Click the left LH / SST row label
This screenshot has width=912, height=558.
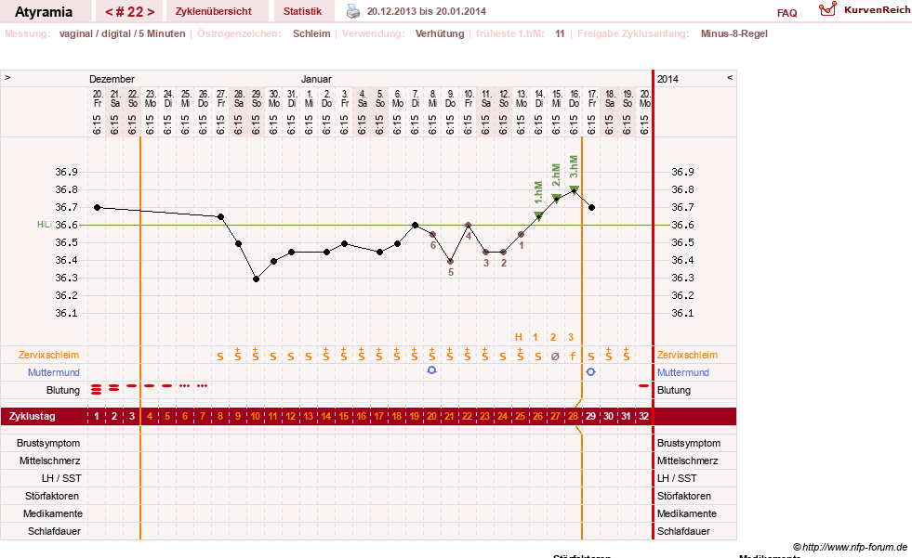coord(61,478)
